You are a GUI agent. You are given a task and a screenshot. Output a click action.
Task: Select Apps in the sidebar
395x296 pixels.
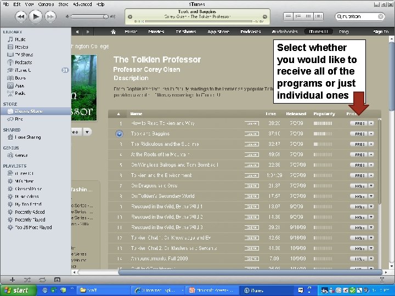click(x=19, y=86)
